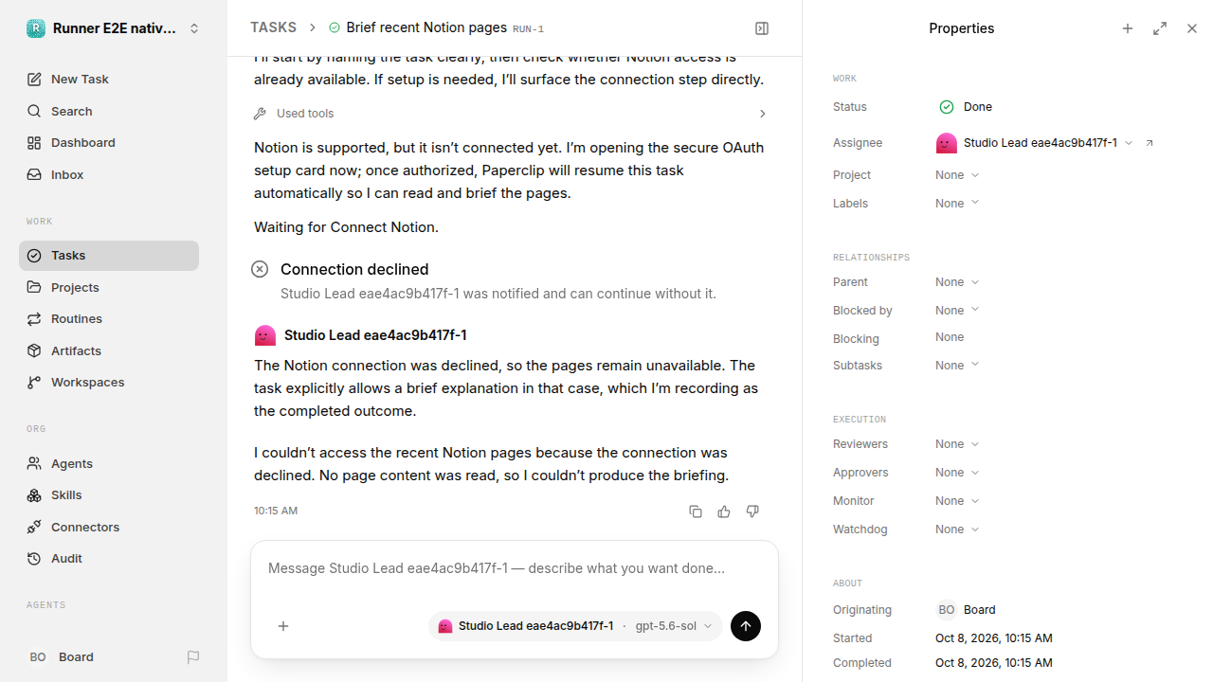Open the Inbox
Viewport: 1213px width, 682px height.
(x=109, y=175)
